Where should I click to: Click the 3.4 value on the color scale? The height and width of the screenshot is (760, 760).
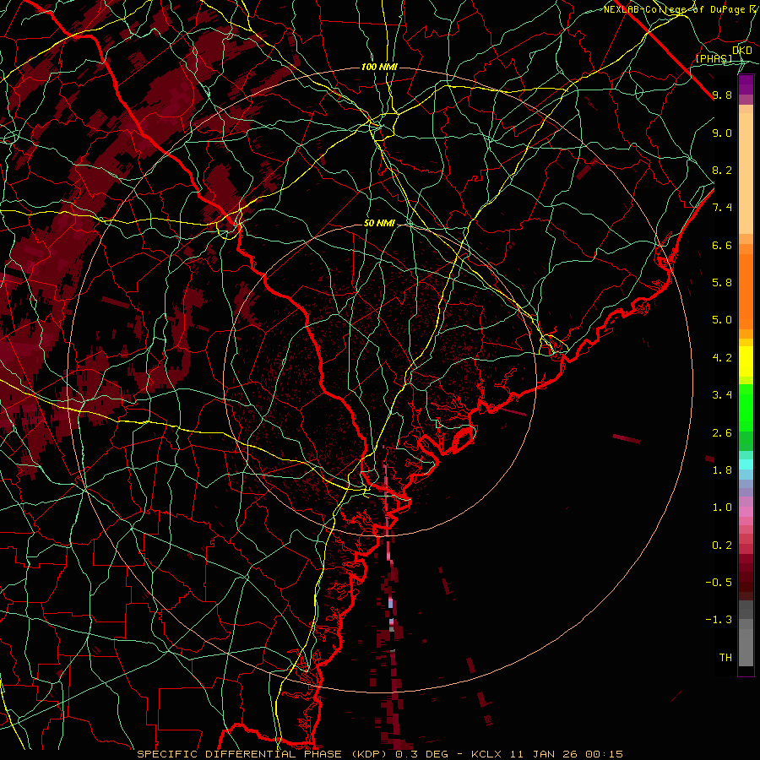[x=722, y=395]
